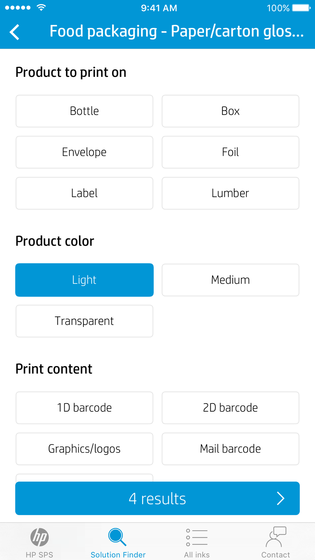
Task: Tap the back arrow icon
Action: point(14,32)
